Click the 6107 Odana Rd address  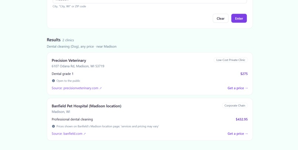point(78,66)
